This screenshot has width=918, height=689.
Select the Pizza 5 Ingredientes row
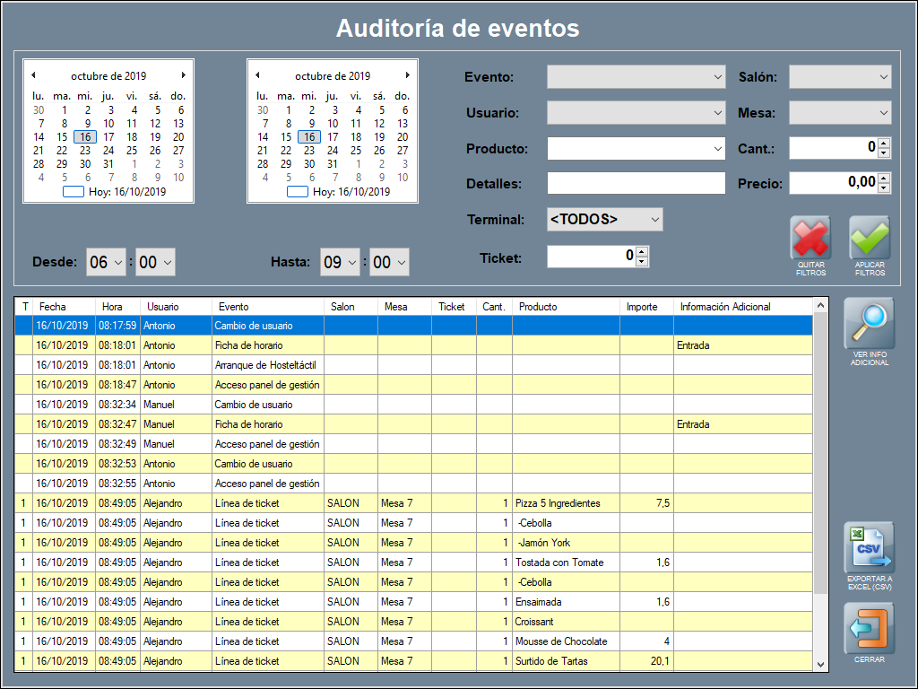(557, 503)
